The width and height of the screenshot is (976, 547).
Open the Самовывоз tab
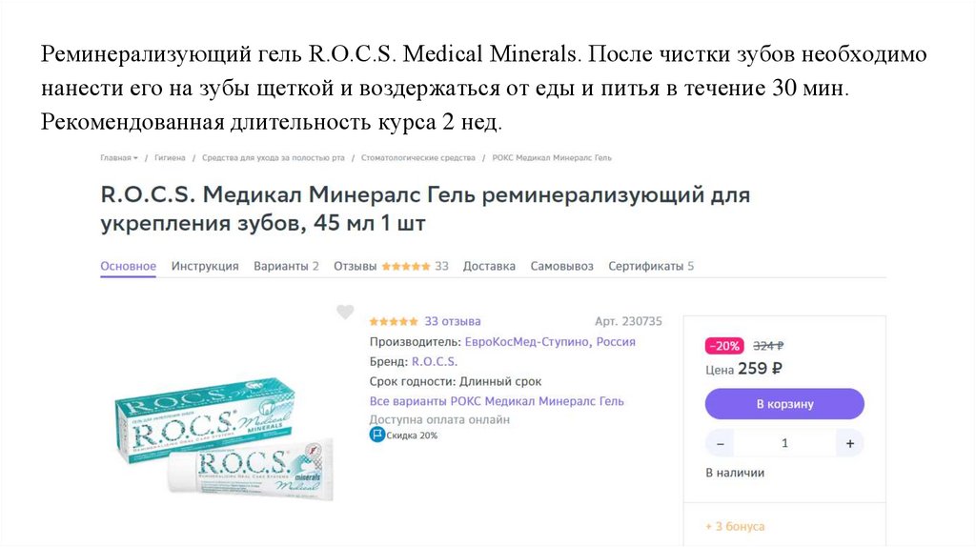pyautogui.click(x=561, y=266)
